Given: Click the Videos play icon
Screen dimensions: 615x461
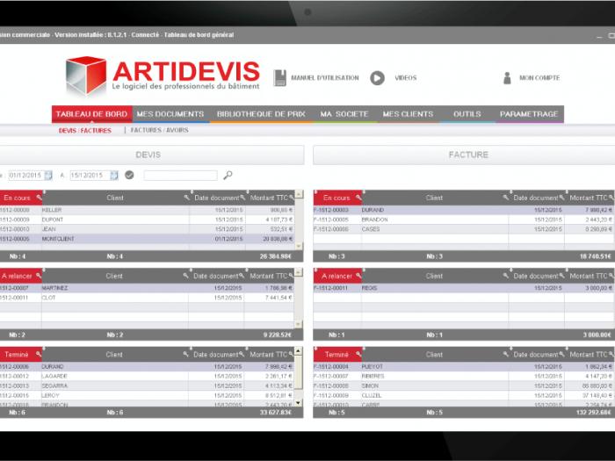Looking at the screenshot, I should [377, 77].
